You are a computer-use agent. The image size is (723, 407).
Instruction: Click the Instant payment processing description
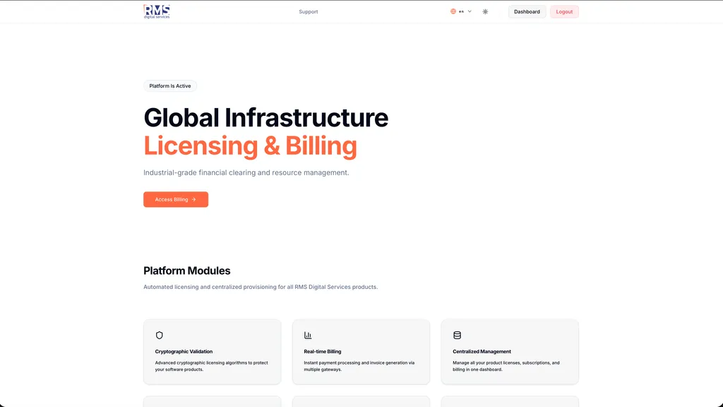[x=359, y=366]
